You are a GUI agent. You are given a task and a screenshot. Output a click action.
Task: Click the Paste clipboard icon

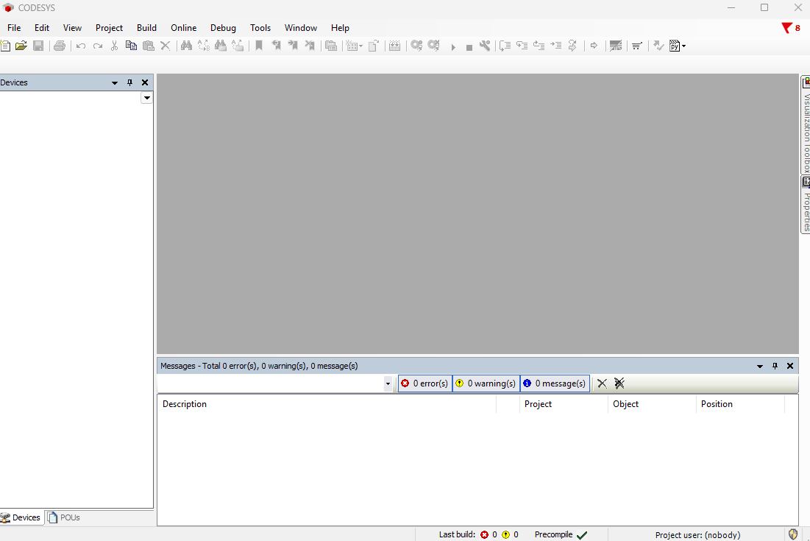(149, 46)
